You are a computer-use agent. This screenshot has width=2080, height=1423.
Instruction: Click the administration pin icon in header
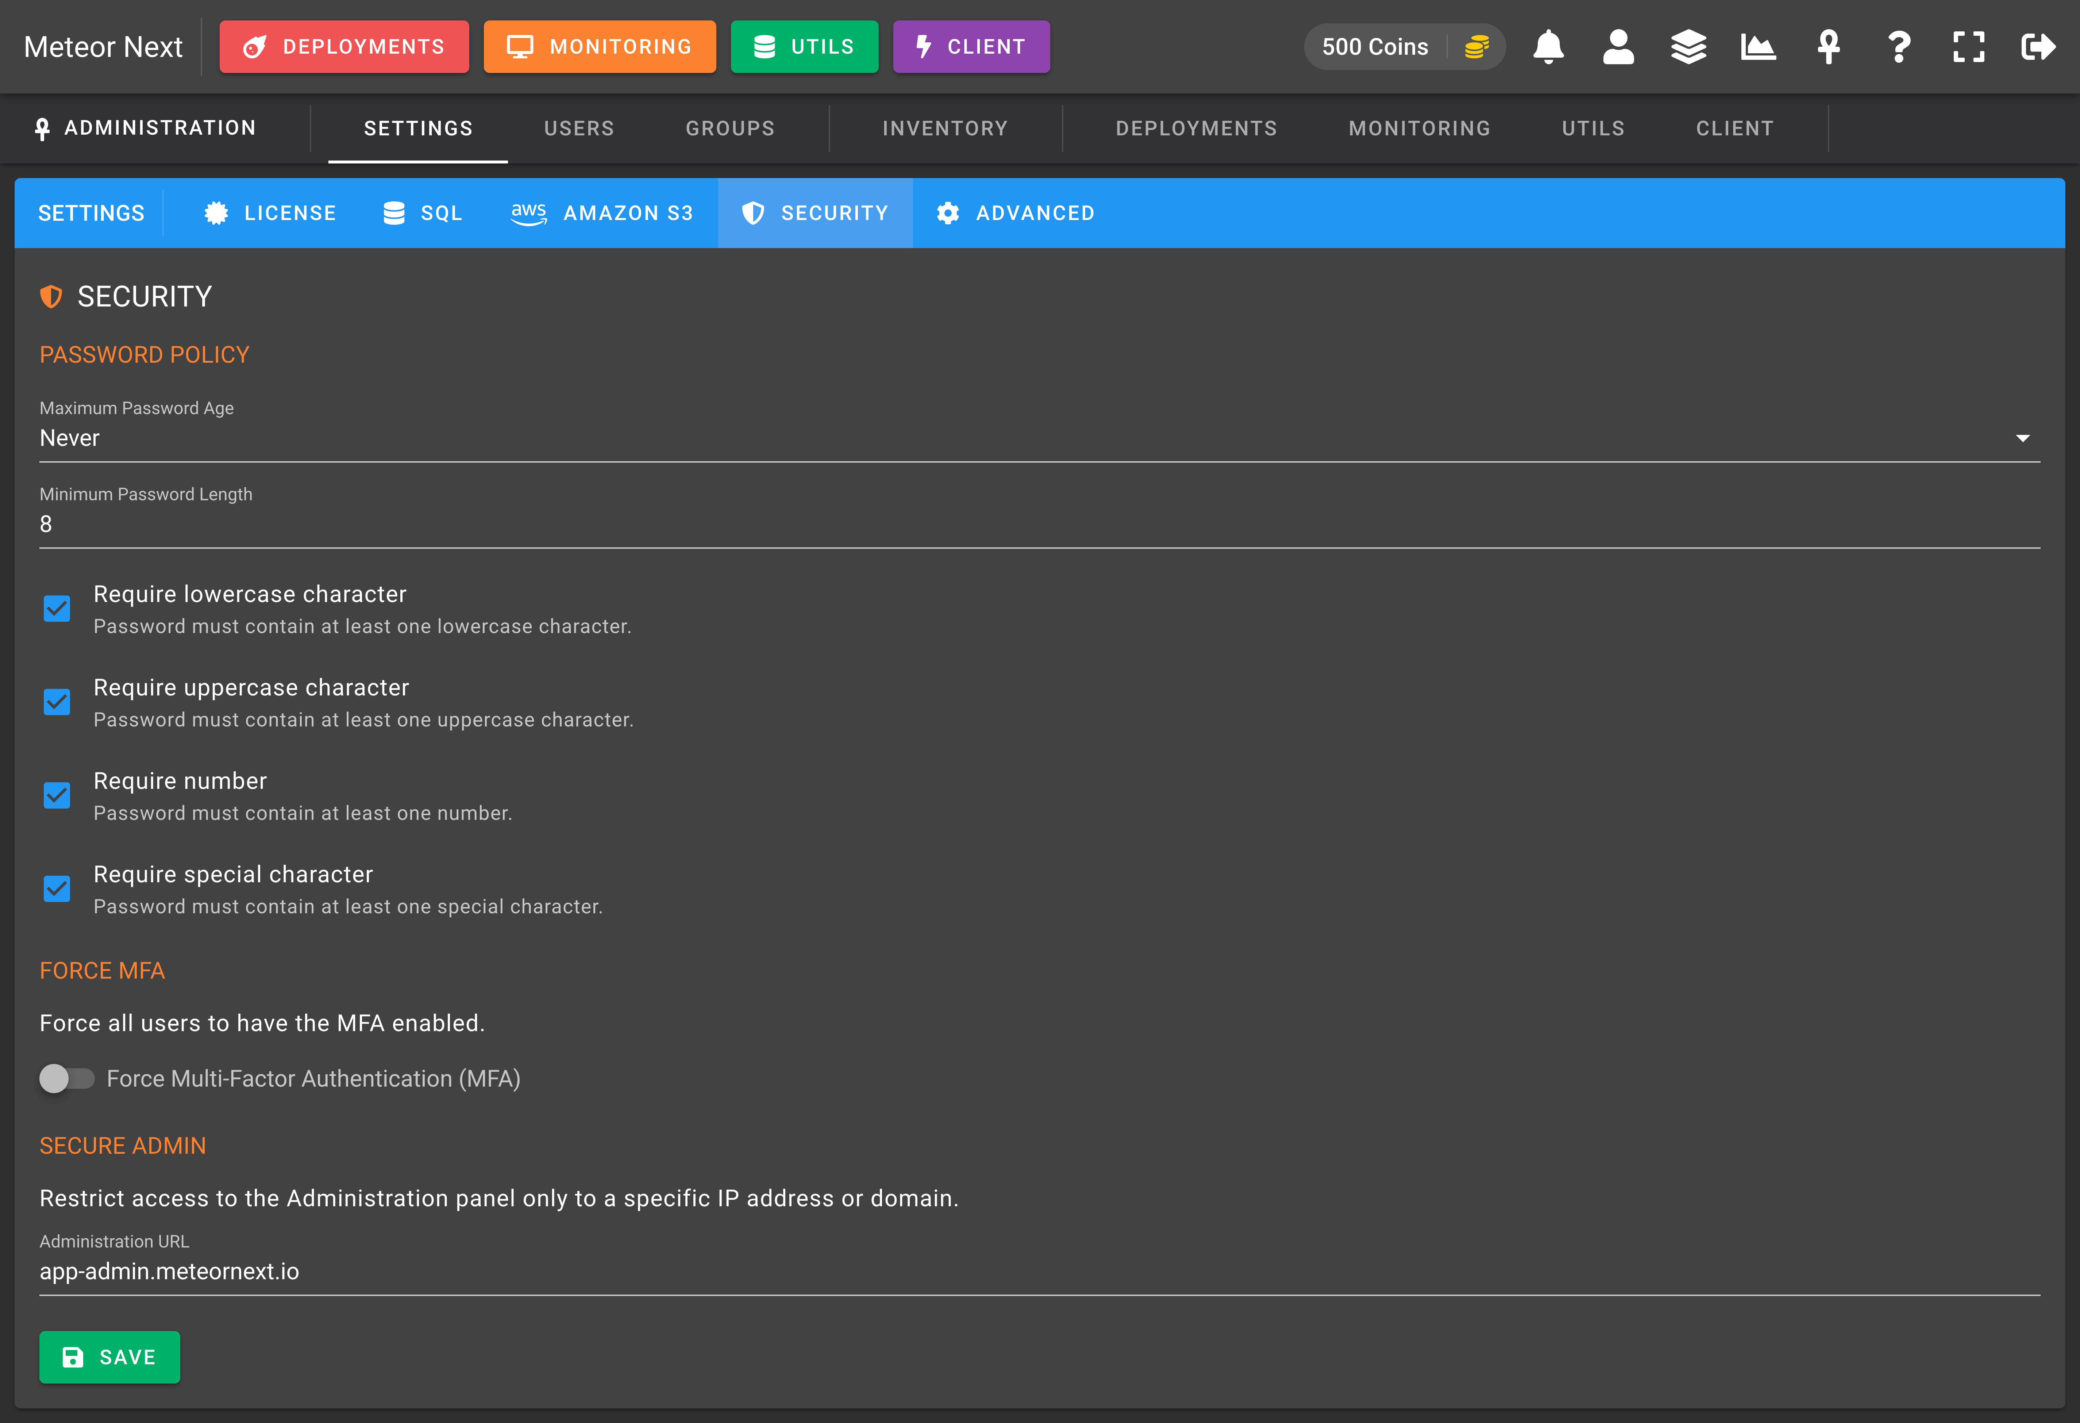coord(1829,47)
